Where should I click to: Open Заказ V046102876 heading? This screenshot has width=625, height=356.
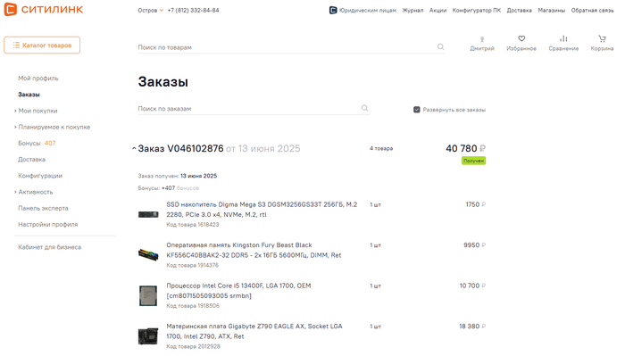point(180,148)
